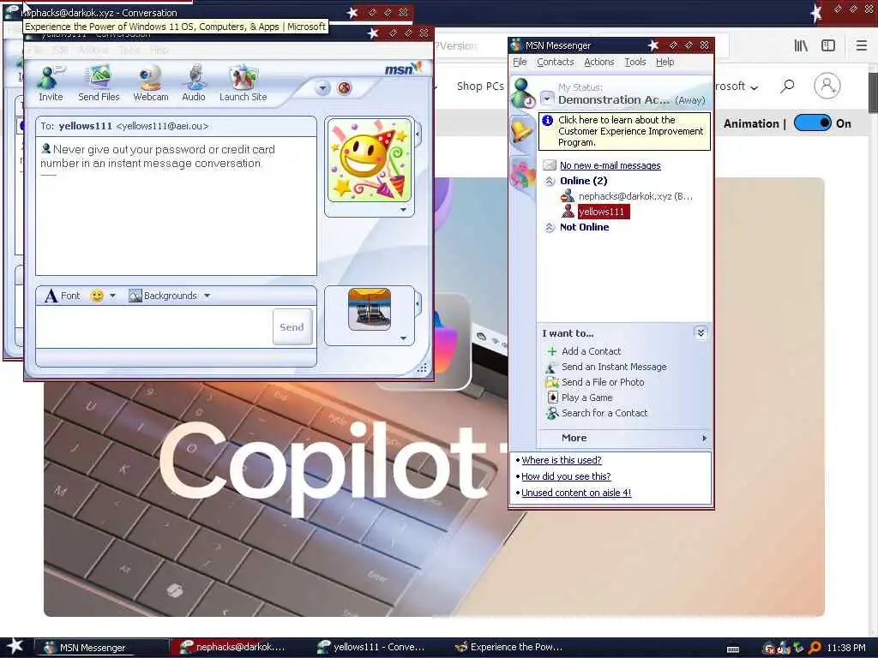Image resolution: width=878 pixels, height=658 pixels.
Task: Switch to MSN Messenger taskbar item
Action: (x=102, y=648)
